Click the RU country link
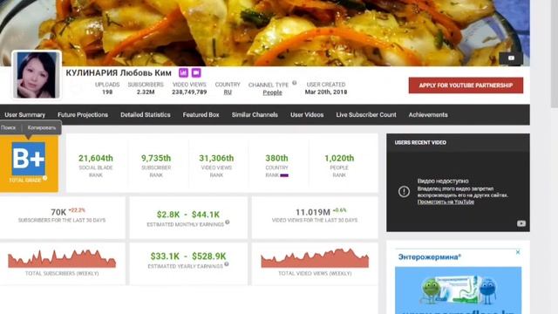 228,92
